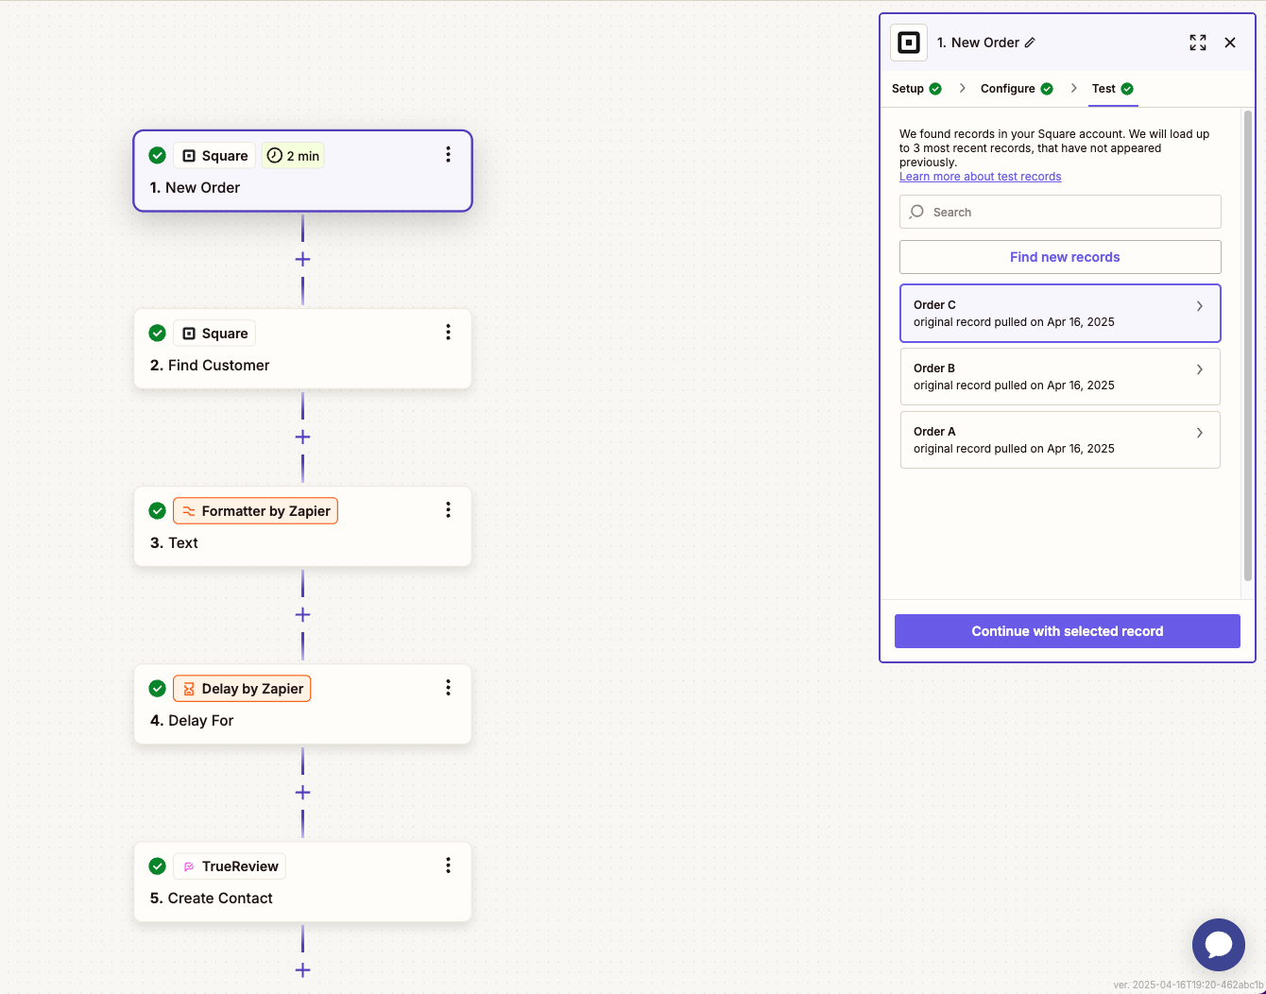Expand Order C record chevron
1266x994 pixels.
coord(1200,306)
